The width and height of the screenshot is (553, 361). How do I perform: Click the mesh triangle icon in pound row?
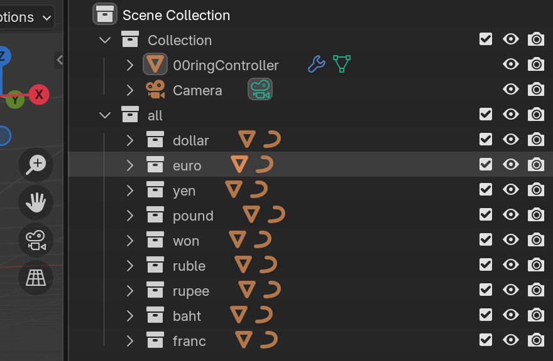251,214
